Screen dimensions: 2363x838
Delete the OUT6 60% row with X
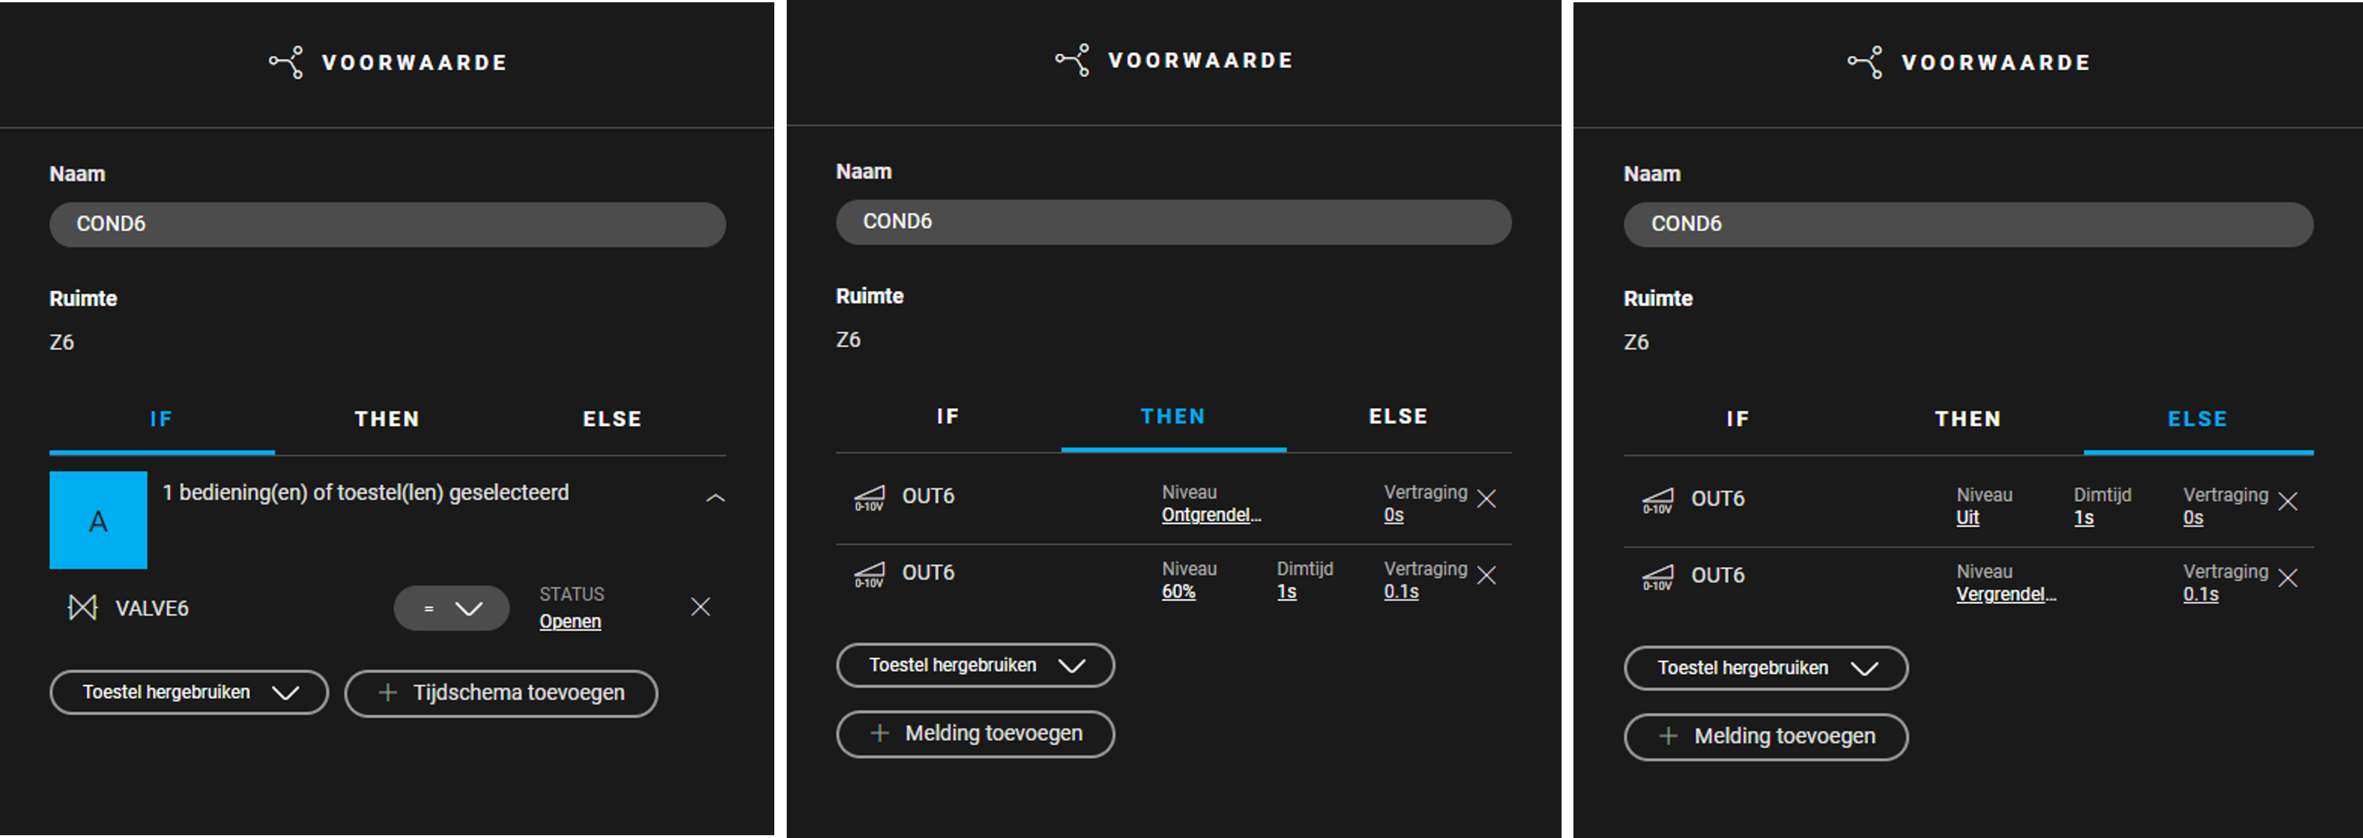1486,575
